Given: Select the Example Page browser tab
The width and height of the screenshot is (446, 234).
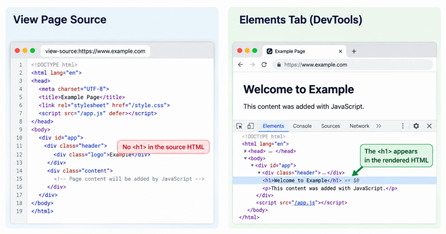Looking at the screenshot, I should [x=304, y=51].
